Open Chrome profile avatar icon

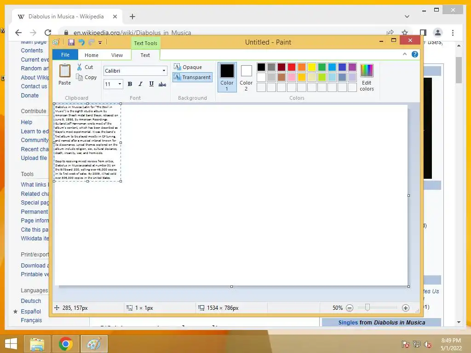click(x=438, y=33)
